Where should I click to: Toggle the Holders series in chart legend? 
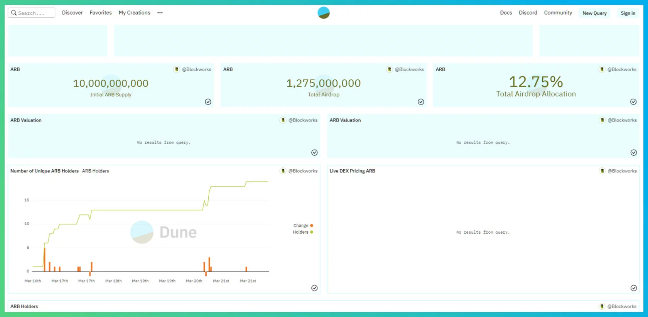coord(303,232)
